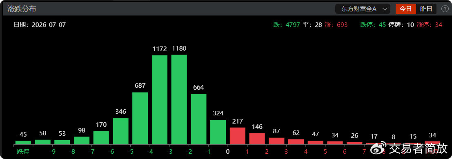Click the 停牌: 10 statistic

[401, 25]
